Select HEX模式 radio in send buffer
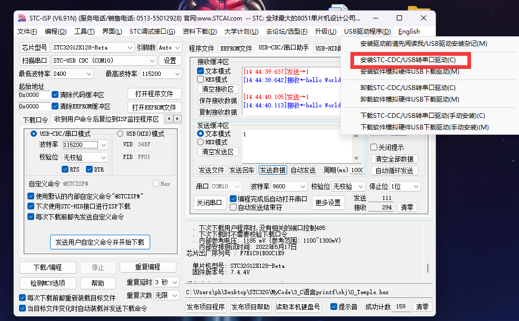519x321 pixels. [200, 142]
